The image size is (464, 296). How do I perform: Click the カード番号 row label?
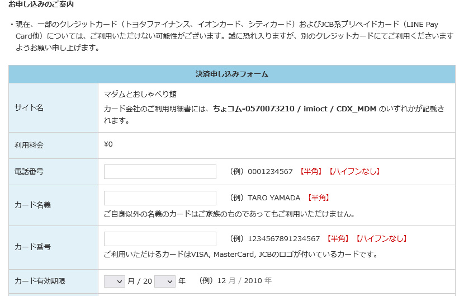[32, 247]
